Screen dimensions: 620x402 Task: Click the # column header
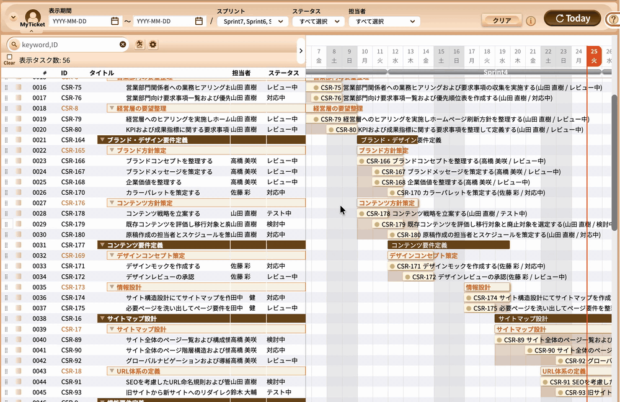tap(45, 73)
